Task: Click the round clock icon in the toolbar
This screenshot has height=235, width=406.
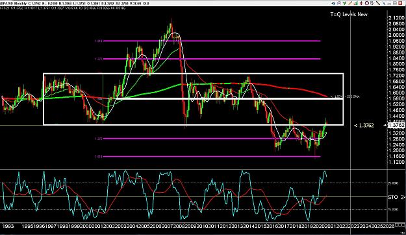Action: (367, 3)
